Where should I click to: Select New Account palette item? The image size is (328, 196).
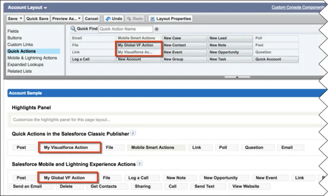tap(139, 59)
